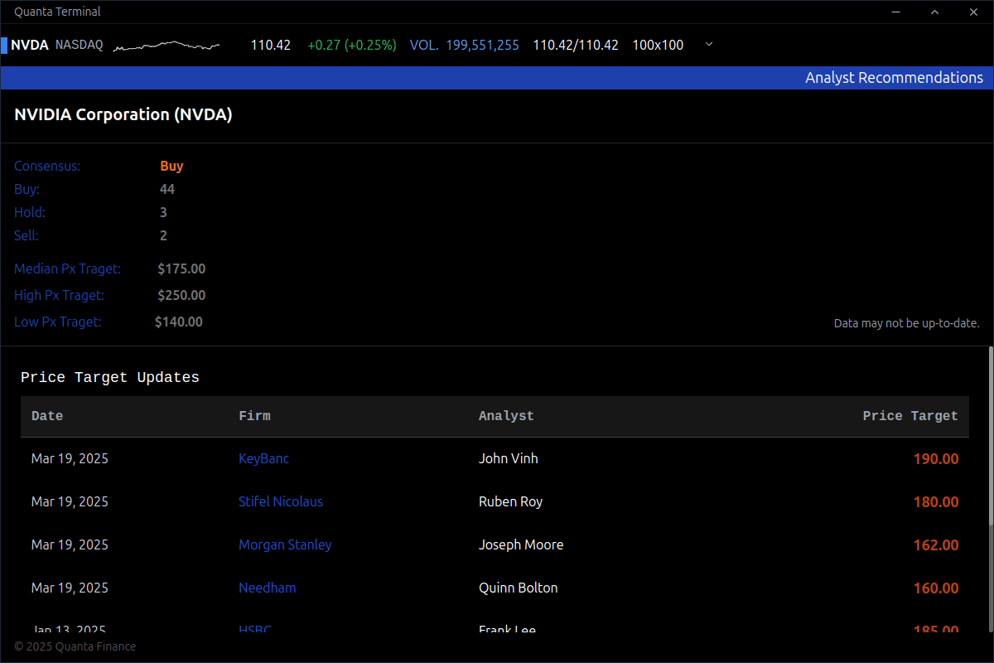
Task: Click analyst Joseph Moore
Action: coord(521,544)
